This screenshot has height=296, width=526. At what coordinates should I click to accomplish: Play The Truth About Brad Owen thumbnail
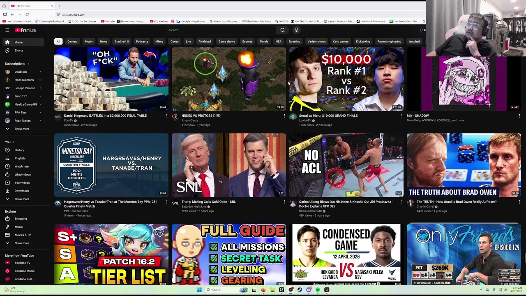pos(464,165)
